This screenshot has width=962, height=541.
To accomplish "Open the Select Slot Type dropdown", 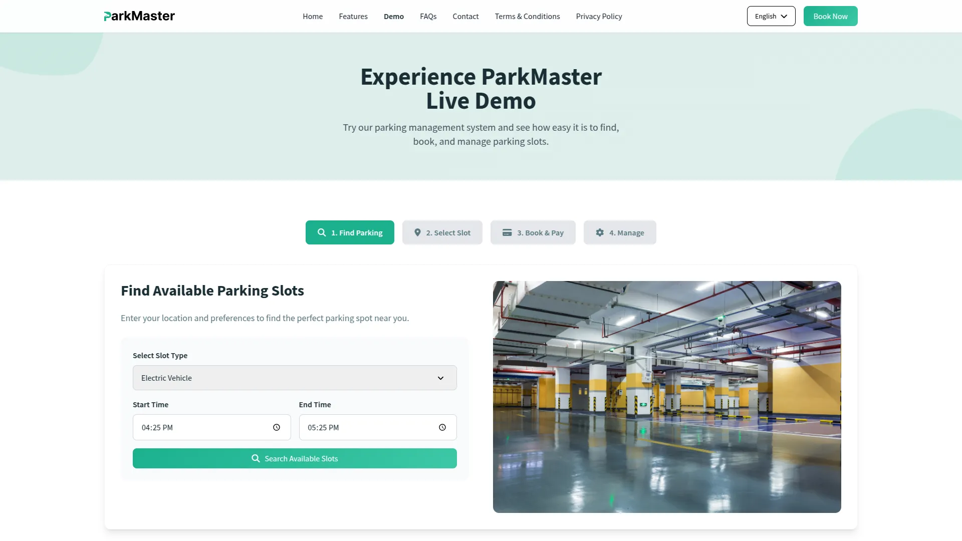I will click(295, 378).
